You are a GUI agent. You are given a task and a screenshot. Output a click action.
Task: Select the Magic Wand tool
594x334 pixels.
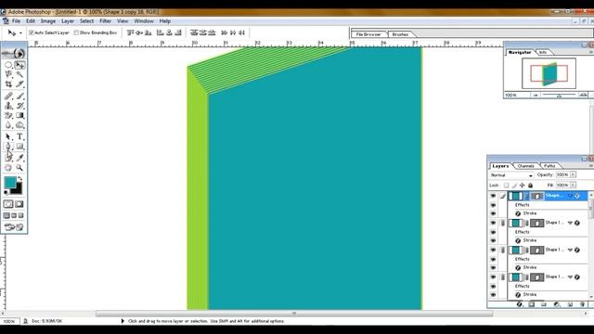coord(19,74)
